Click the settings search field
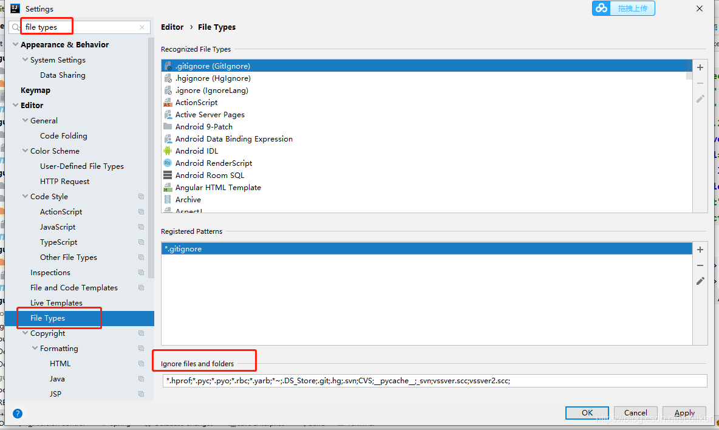Image resolution: width=719 pixels, height=430 pixels. (80, 27)
